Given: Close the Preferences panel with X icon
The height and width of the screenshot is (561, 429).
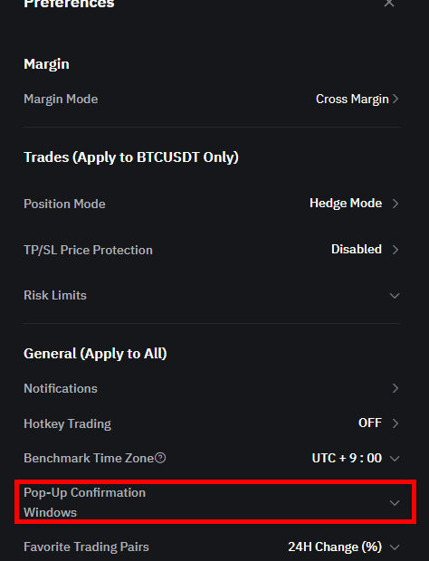Looking at the screenshot, I should tap(389, 3).
